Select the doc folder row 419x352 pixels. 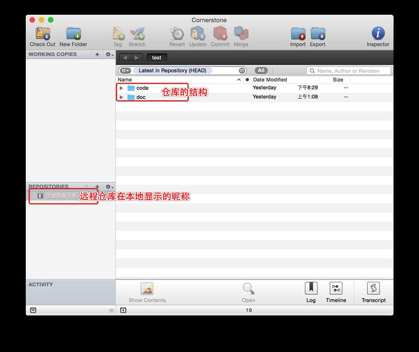click(x=255, y=97)
